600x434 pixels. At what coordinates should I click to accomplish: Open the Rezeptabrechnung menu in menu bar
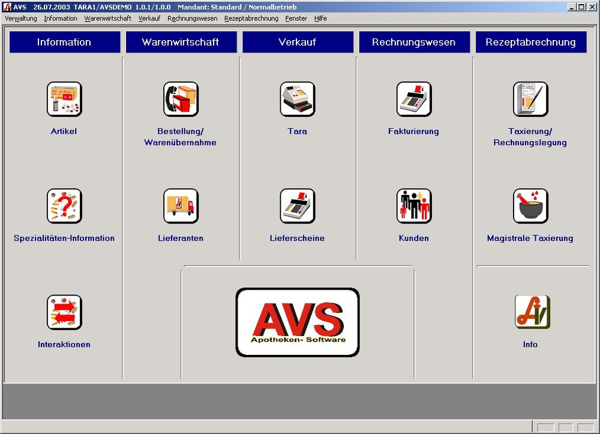[251, 19]
